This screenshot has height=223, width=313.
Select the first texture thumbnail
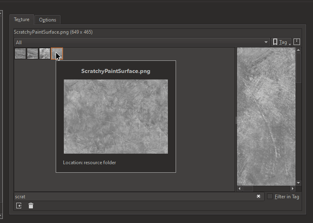coord(20,54)
